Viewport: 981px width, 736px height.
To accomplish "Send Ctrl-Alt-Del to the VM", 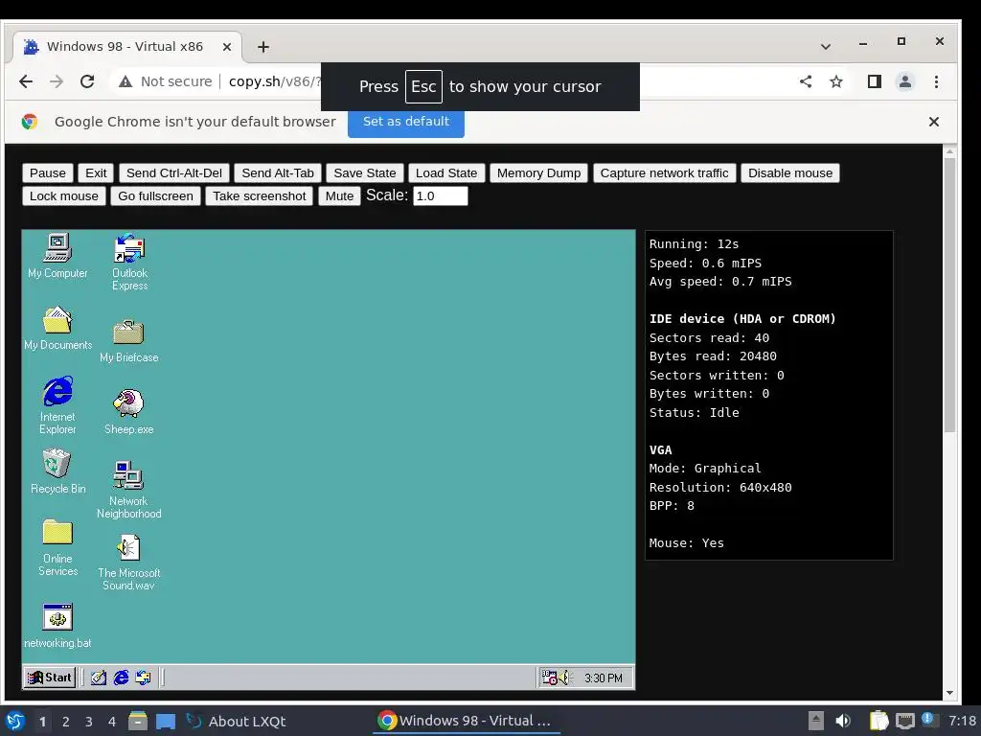I will (174, 173).
